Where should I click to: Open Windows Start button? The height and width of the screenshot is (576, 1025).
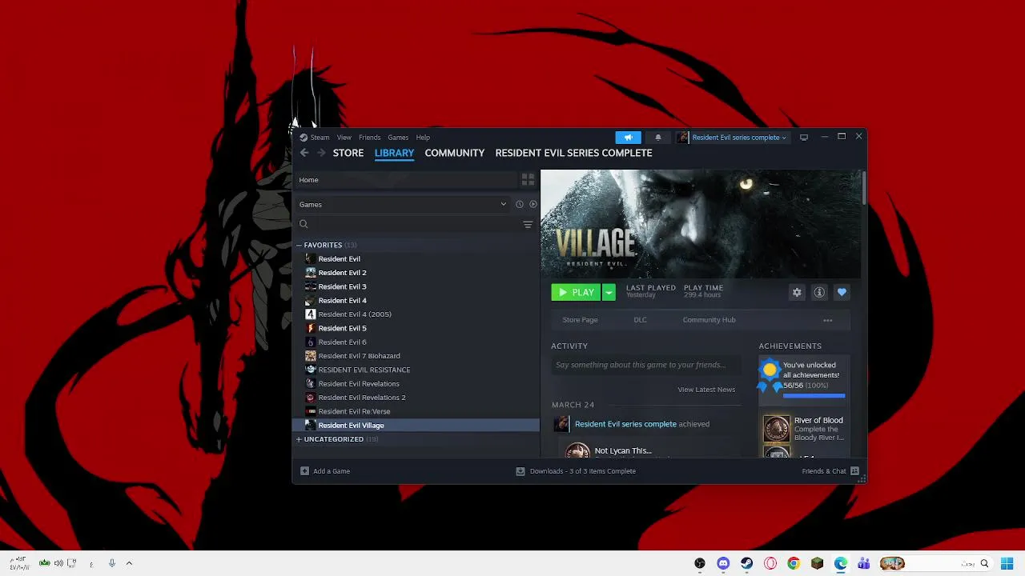(x=1007, y=563)
